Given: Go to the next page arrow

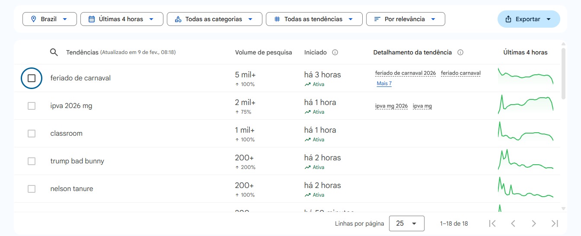Looking at the screenshot, I should [x=534, y=223].
